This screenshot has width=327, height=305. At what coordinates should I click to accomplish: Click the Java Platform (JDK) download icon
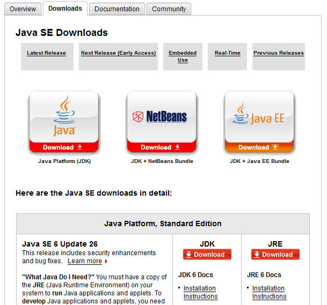pyautogui.click(x=64, y=122)
